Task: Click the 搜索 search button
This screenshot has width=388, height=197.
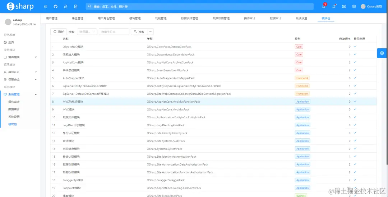Action: [139, 31]
